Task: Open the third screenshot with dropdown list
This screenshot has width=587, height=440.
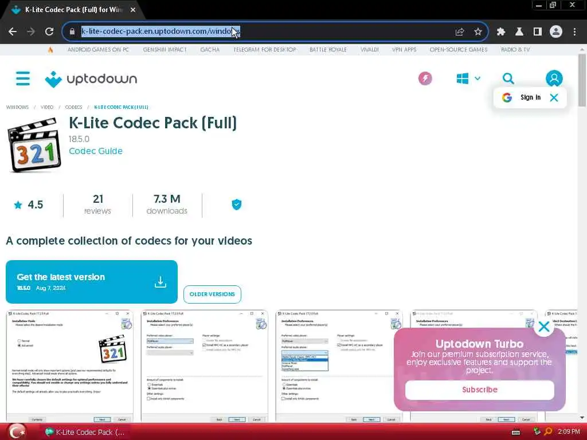Action: click(339, 366)
